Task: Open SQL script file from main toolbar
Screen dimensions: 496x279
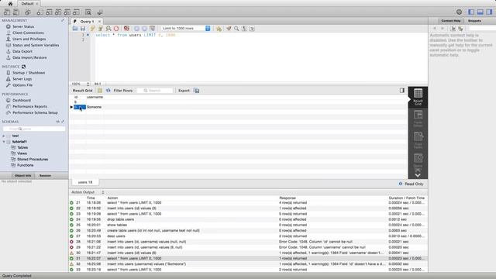Action: coord(16,12)
